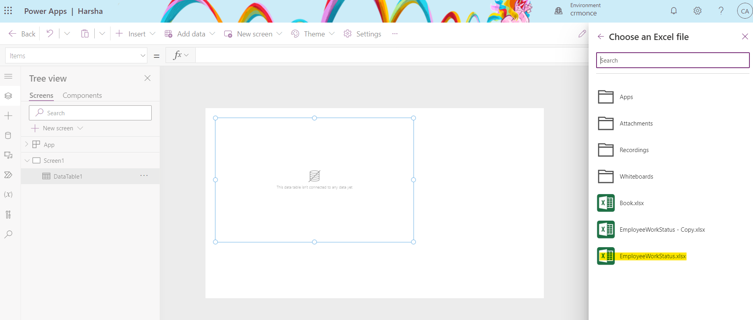753x320 pixels.
Task: Click the Insert plus sidebar icon
Action: 8,116
